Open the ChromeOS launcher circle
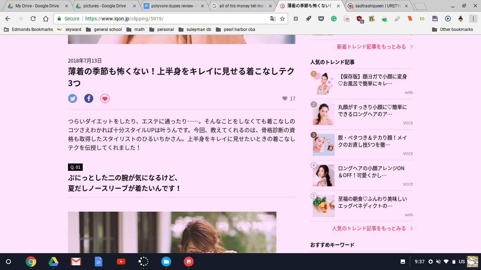The width and height of the screenshot is (481, 270). coord(8,262)
